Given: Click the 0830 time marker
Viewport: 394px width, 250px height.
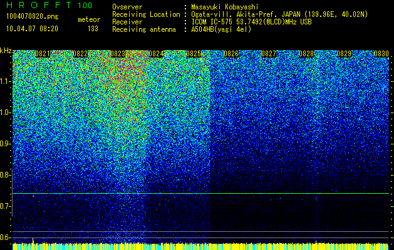Looking at the screenshot, I should pyautogui.click(x=381, y=54).
